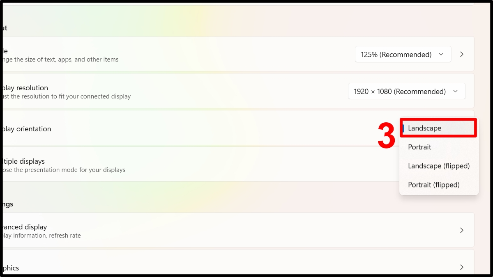Click the Display resolution row title

[25, 88]
